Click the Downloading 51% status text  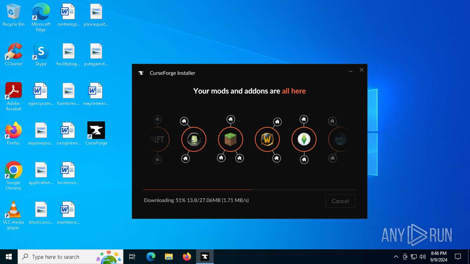[196, 200]
